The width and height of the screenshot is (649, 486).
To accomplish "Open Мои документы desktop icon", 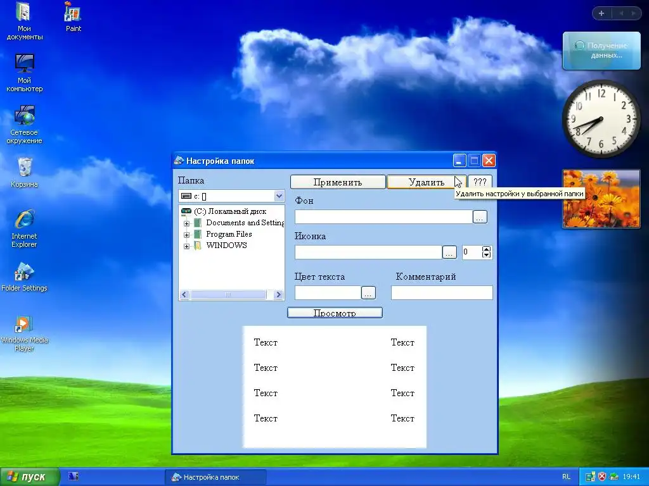I will pos(24,21).
